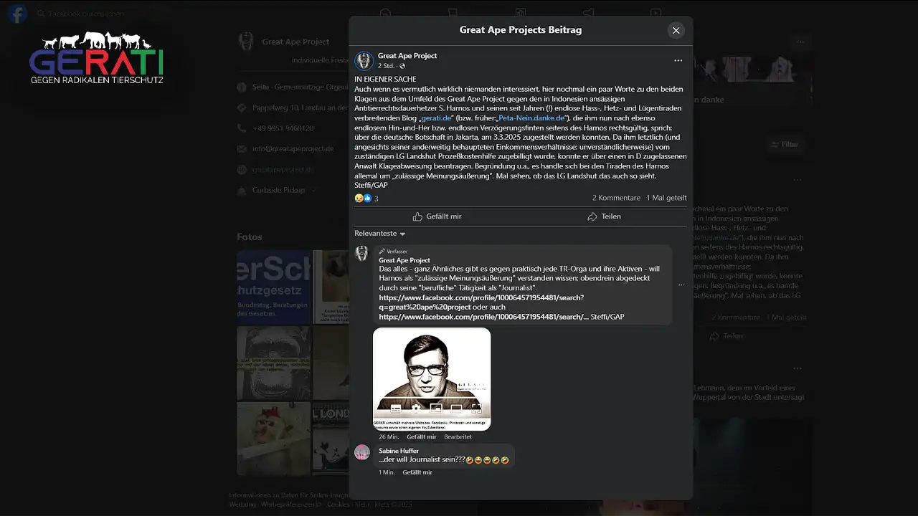Open the first facebook.com profile search link

481,302
